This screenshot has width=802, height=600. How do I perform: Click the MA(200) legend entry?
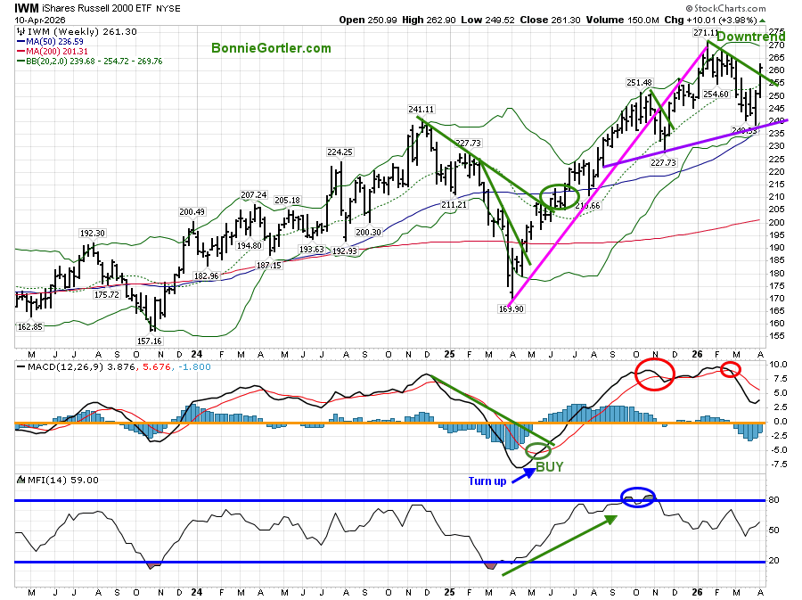tap(54, 52)
